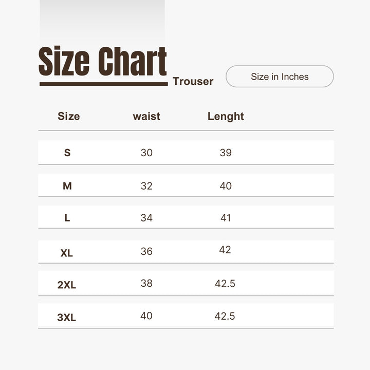Click length value 42.5 in 2XL row
The height and width of the screenshot is (370, 370).
(225, 284)
